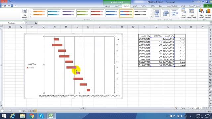Open the Page Layout ribbon tab
212x119 pixels.
172,6
